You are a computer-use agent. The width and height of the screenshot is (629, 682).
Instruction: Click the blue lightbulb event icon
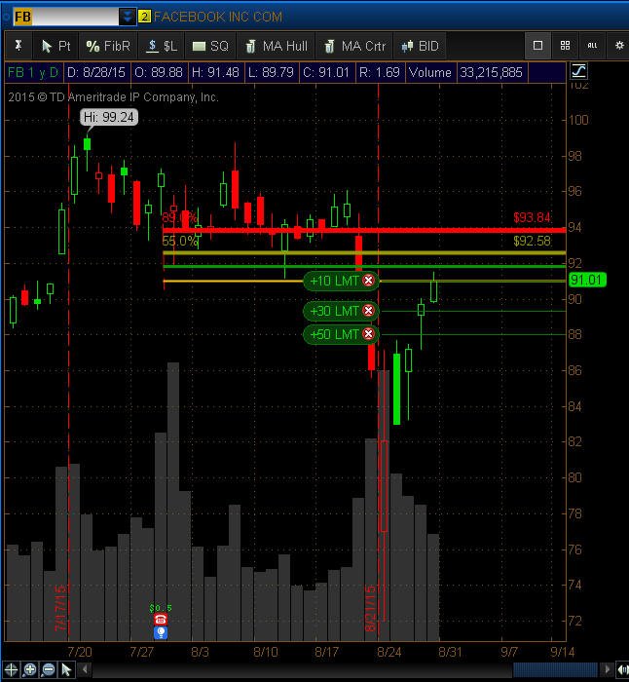point(161,632)
